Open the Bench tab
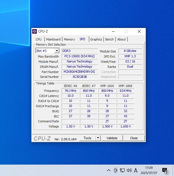Viewport: 174px width, 176px height. click(110, 39)
